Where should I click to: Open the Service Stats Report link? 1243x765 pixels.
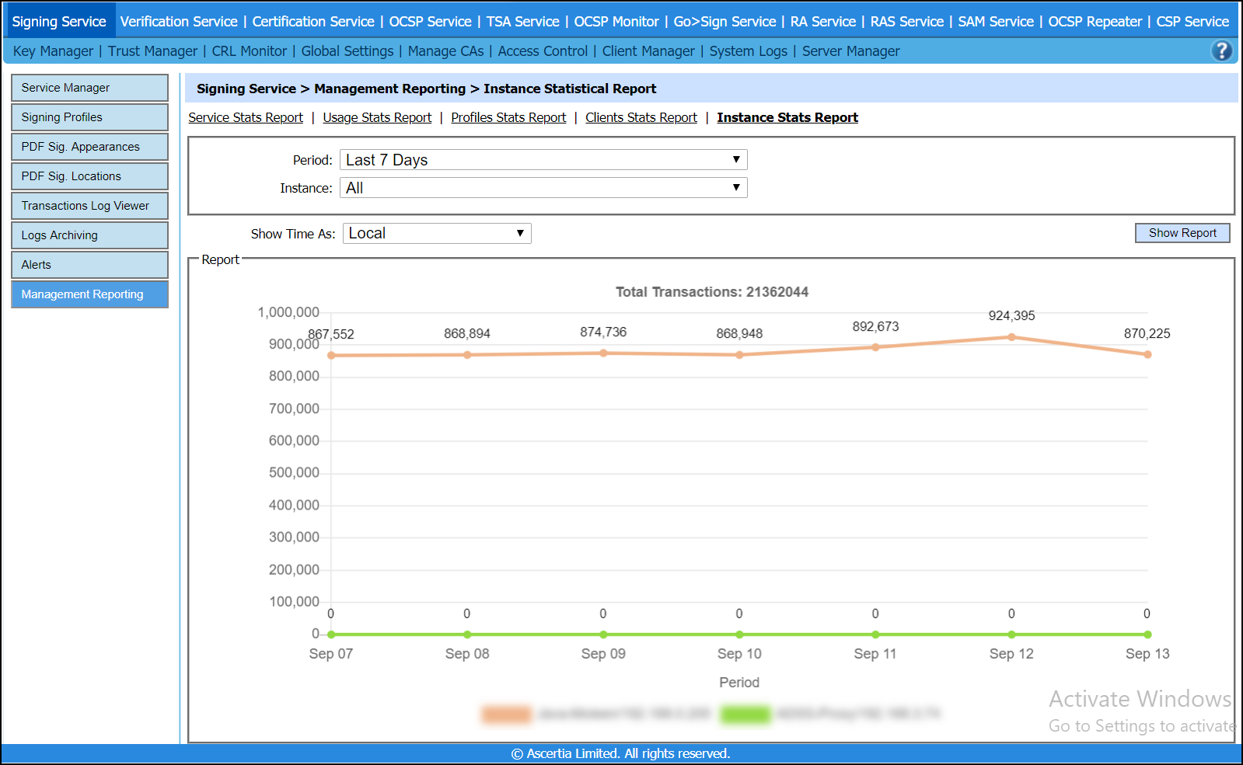[246, 117]
